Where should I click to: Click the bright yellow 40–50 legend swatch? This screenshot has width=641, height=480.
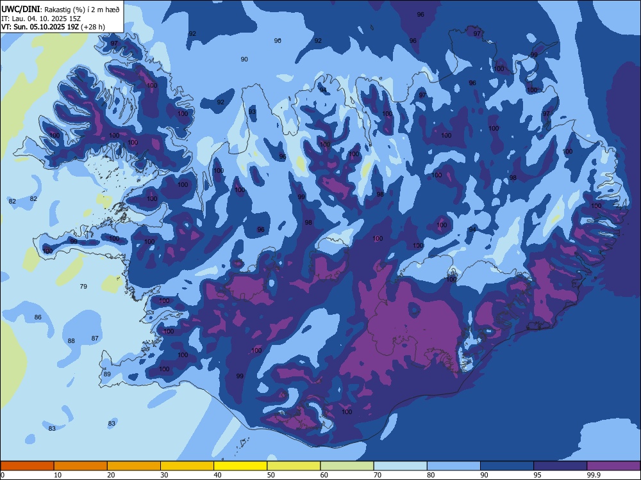240,466
